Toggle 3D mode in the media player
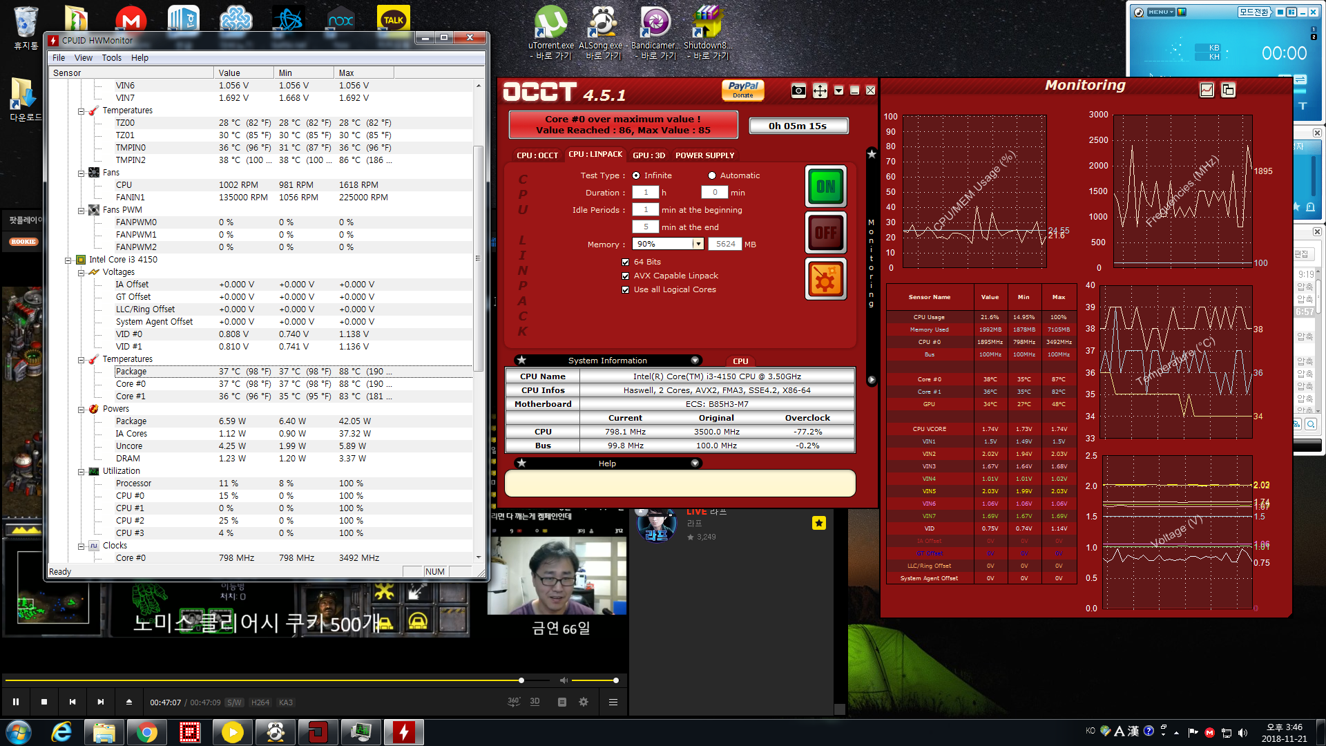The image size is (1326, 746). tap(535, 702)
